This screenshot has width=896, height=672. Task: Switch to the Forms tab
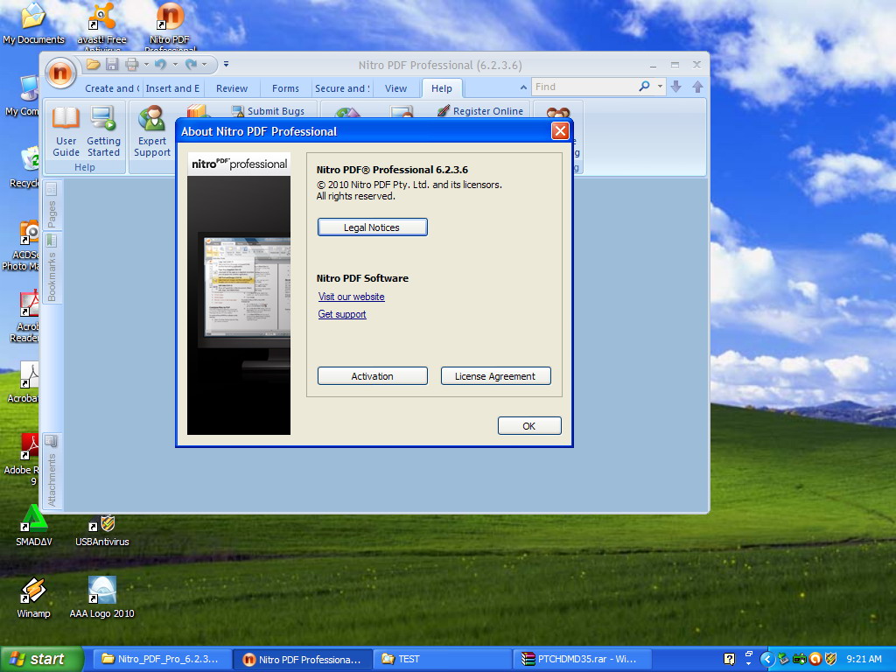285,88
